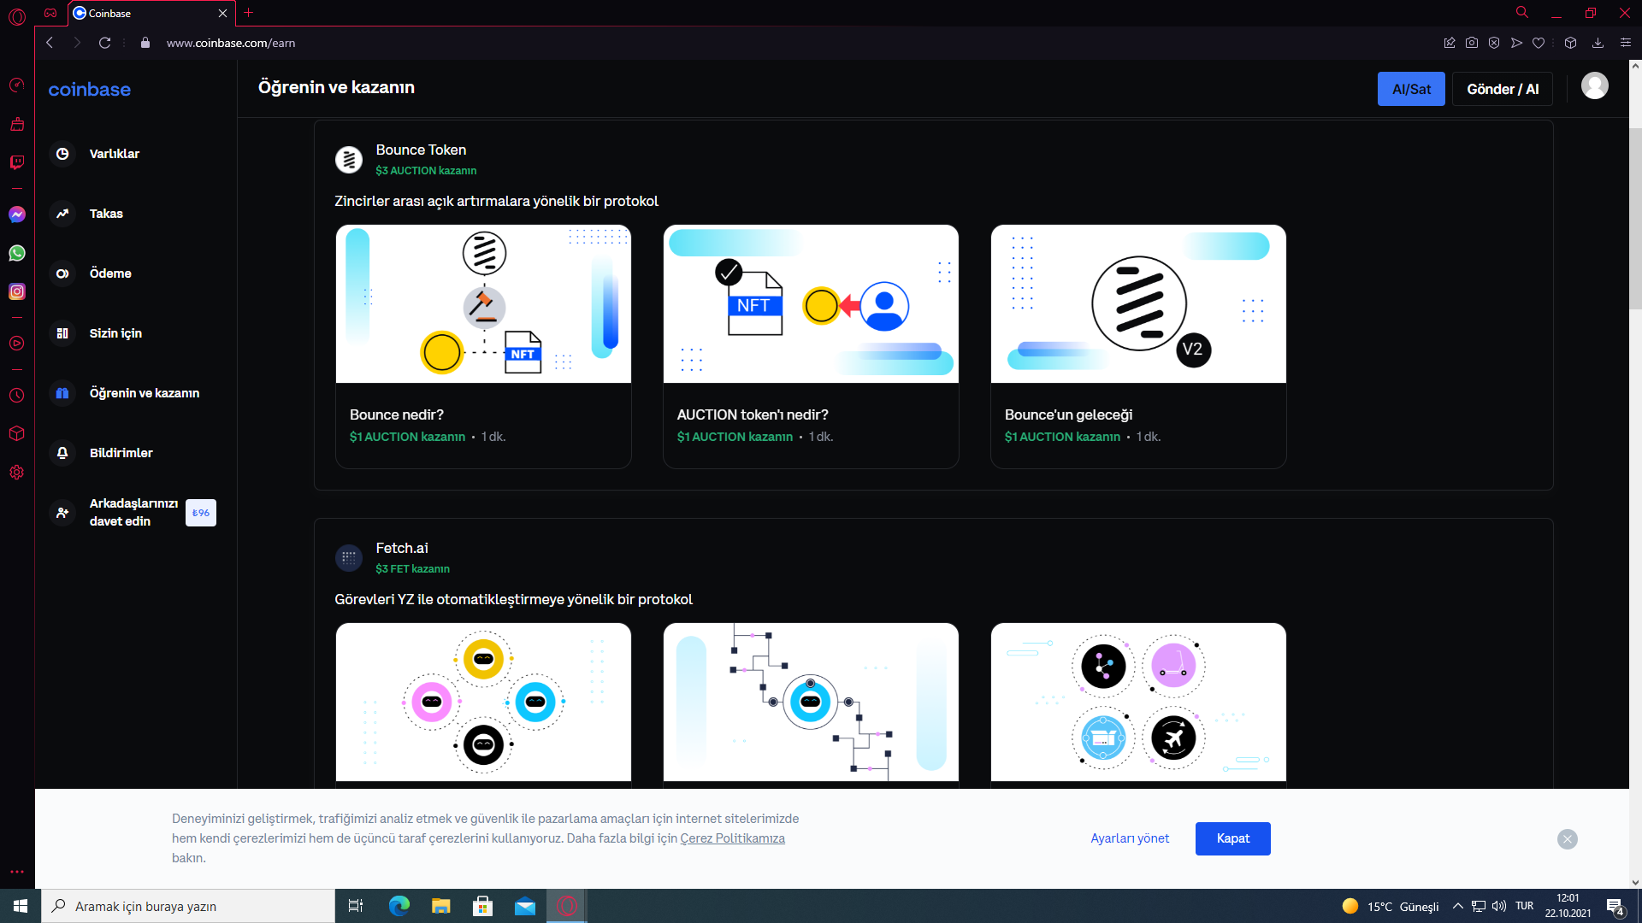Open Bildirimler in the sidebar
1642x923 pixels.
[121, 453]
